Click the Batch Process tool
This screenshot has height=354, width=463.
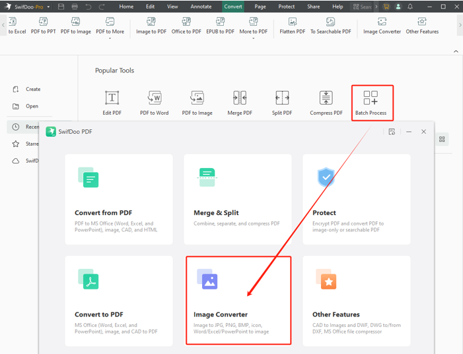coord(373,103)
